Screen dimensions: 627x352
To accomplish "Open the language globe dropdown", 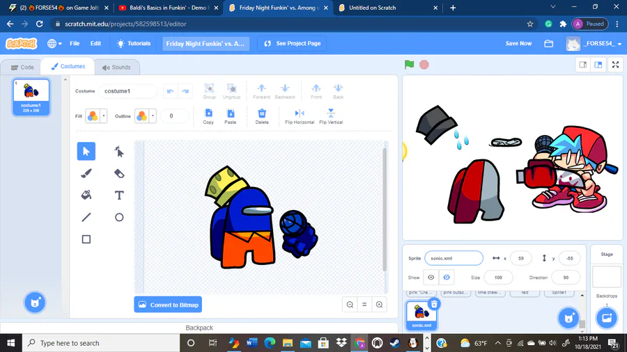I will pyautogui.click(x=54, y=44).
